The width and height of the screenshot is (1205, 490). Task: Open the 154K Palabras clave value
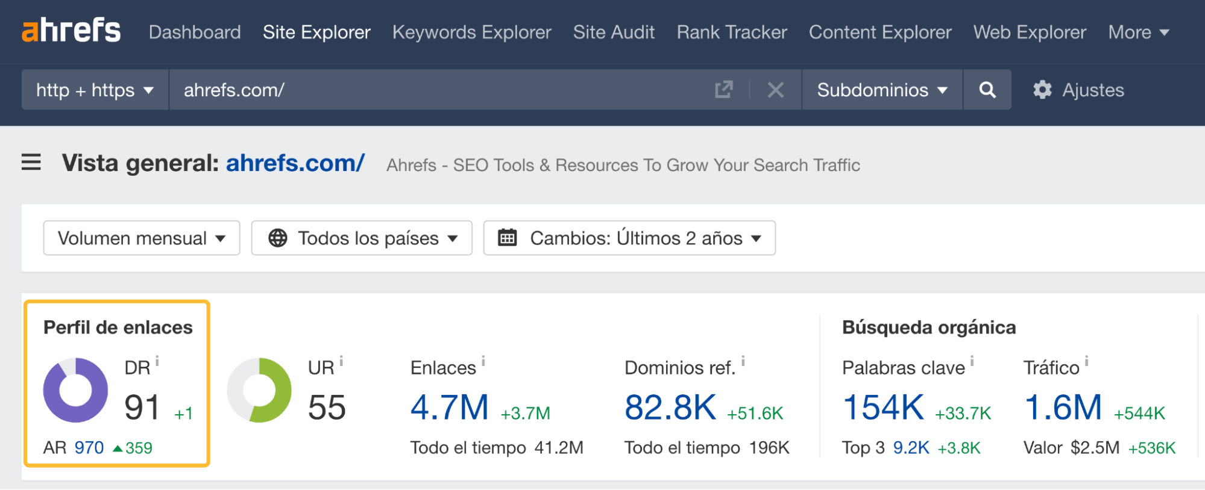coord(883,408)
